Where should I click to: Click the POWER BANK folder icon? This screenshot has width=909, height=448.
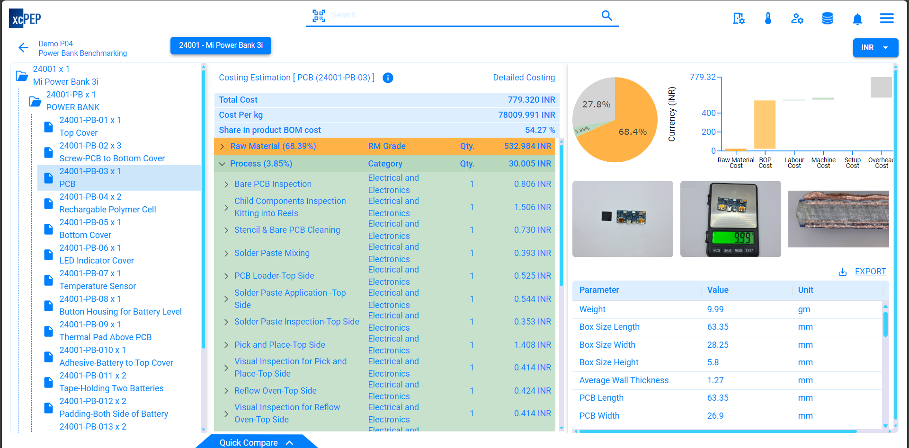35,101
